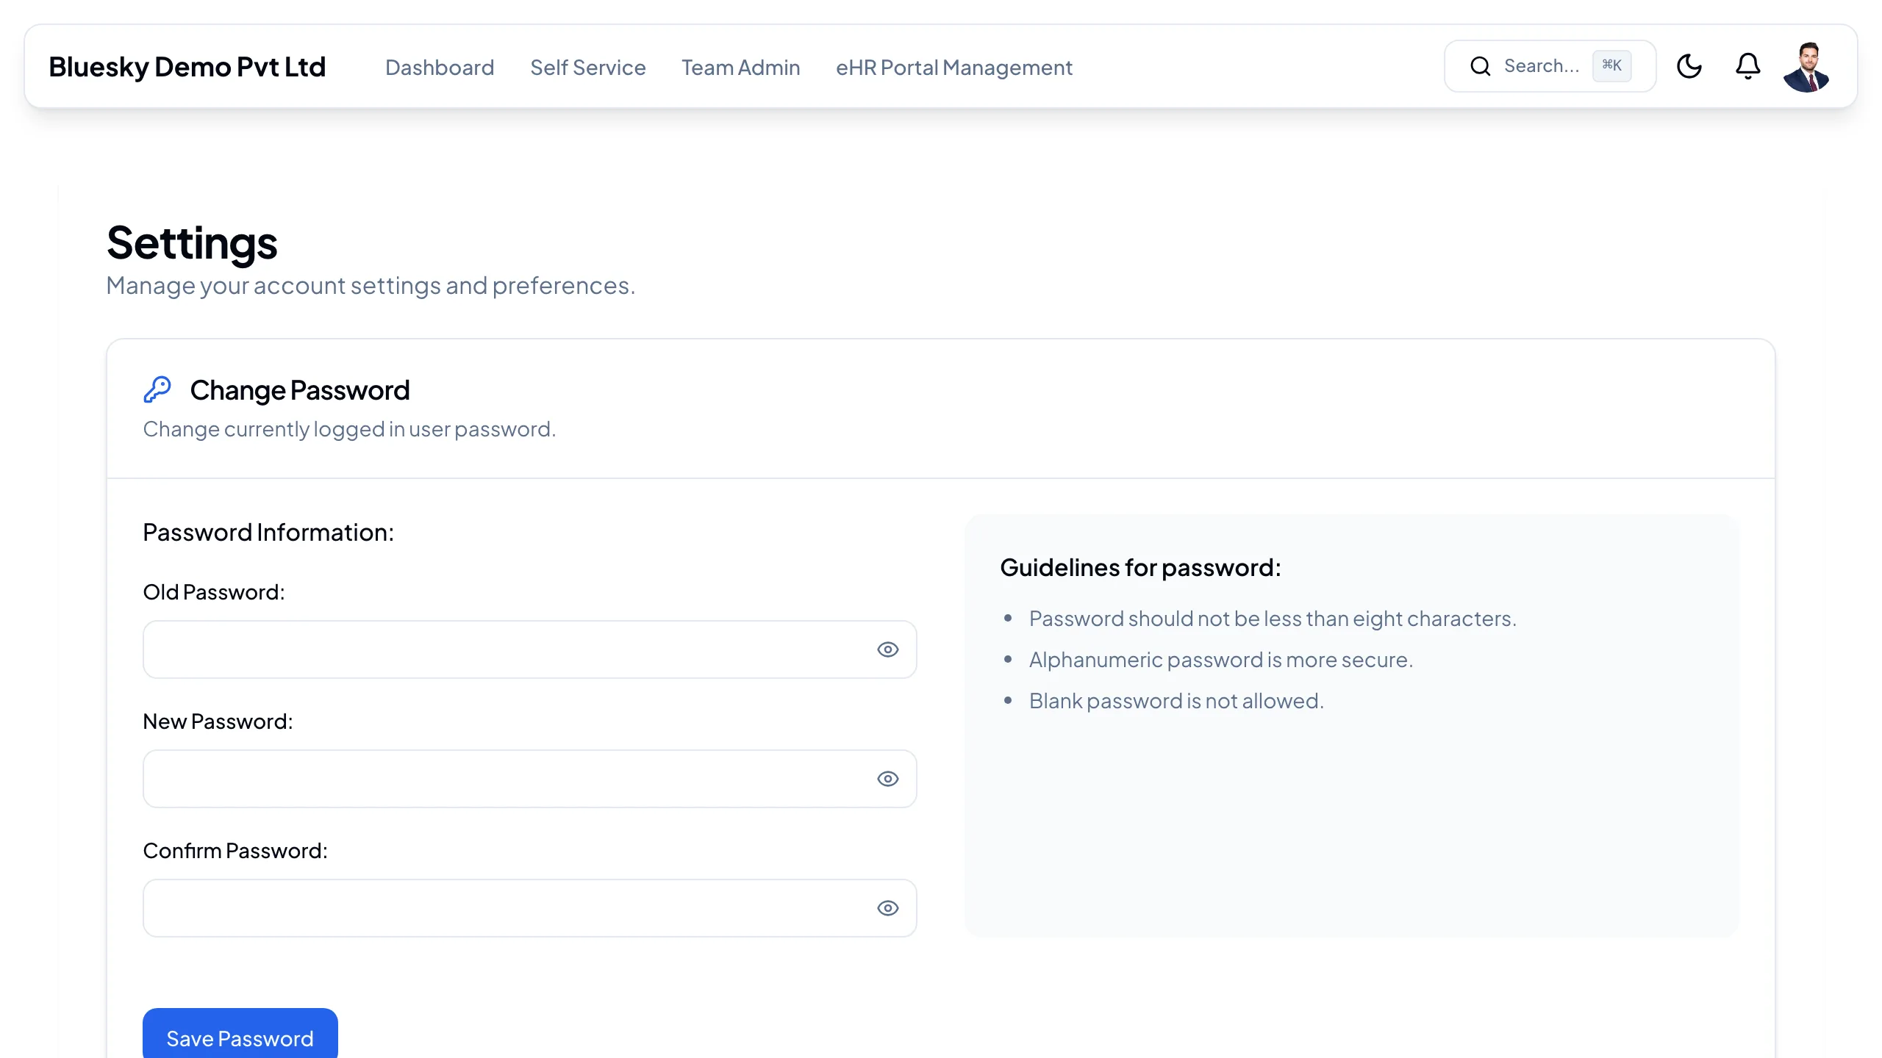This screenshot has width=1882, height=1058.
Task: Go to Bluesky Demo Pvt Ltd home
Action: click(x=187, y=67)
